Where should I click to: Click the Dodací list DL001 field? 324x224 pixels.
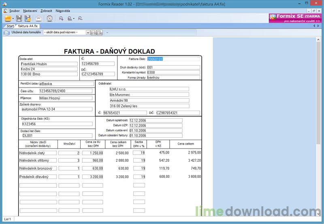57,136
